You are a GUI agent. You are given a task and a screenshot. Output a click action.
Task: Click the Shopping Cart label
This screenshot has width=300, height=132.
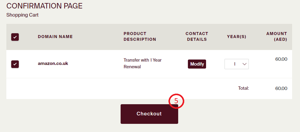coord(22,15)
